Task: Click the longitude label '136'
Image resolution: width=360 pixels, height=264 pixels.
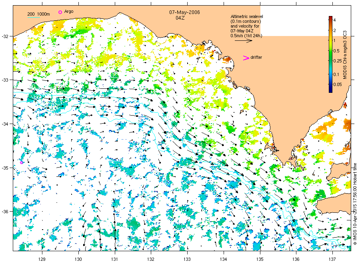Action: click(x=296, y=259)
